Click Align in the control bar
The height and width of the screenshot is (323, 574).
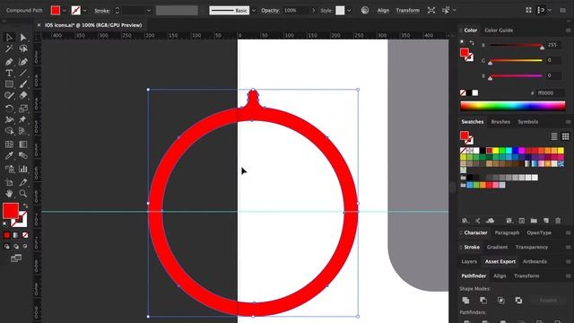(x=383, y=11)
